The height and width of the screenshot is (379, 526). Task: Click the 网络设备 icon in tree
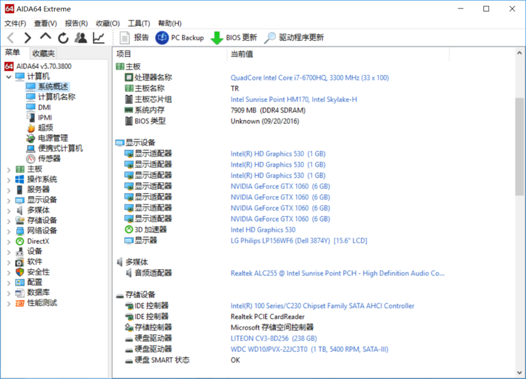pos(20,231)
